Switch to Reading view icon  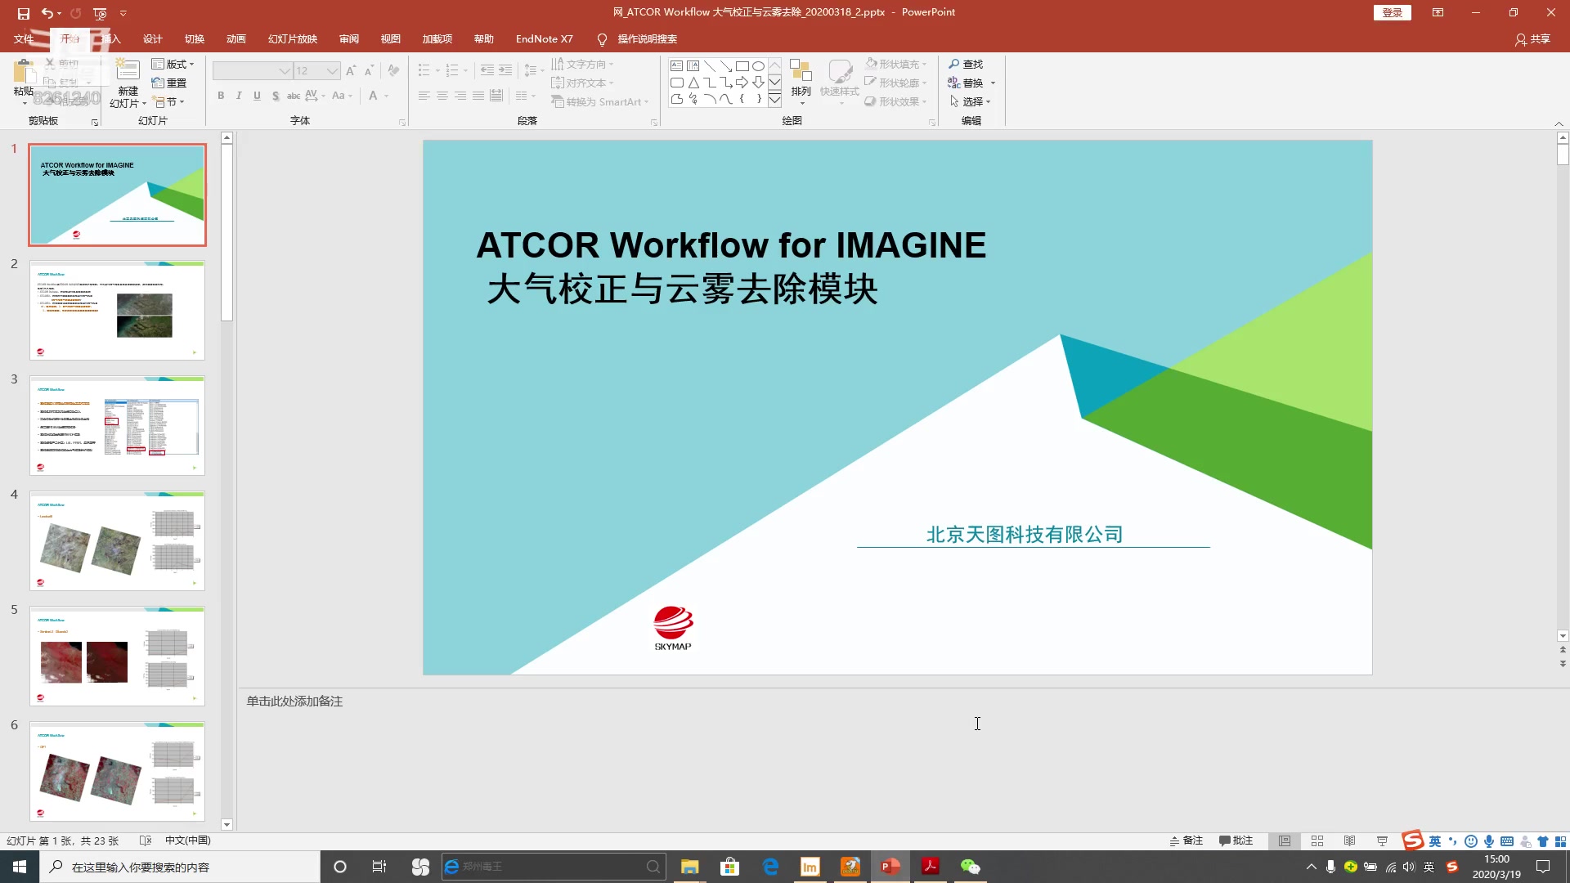point(1349,840)
